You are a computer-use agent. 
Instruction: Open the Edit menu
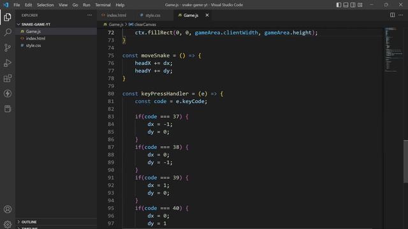[28, 4]
